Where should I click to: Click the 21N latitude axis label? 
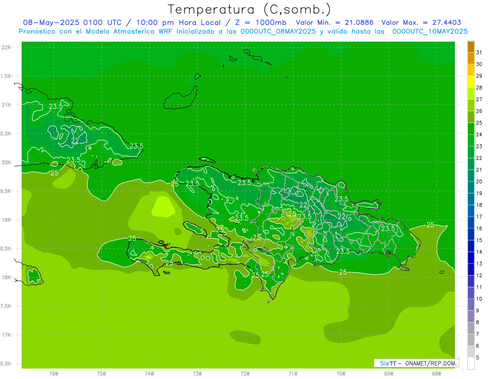coord(7,105)
